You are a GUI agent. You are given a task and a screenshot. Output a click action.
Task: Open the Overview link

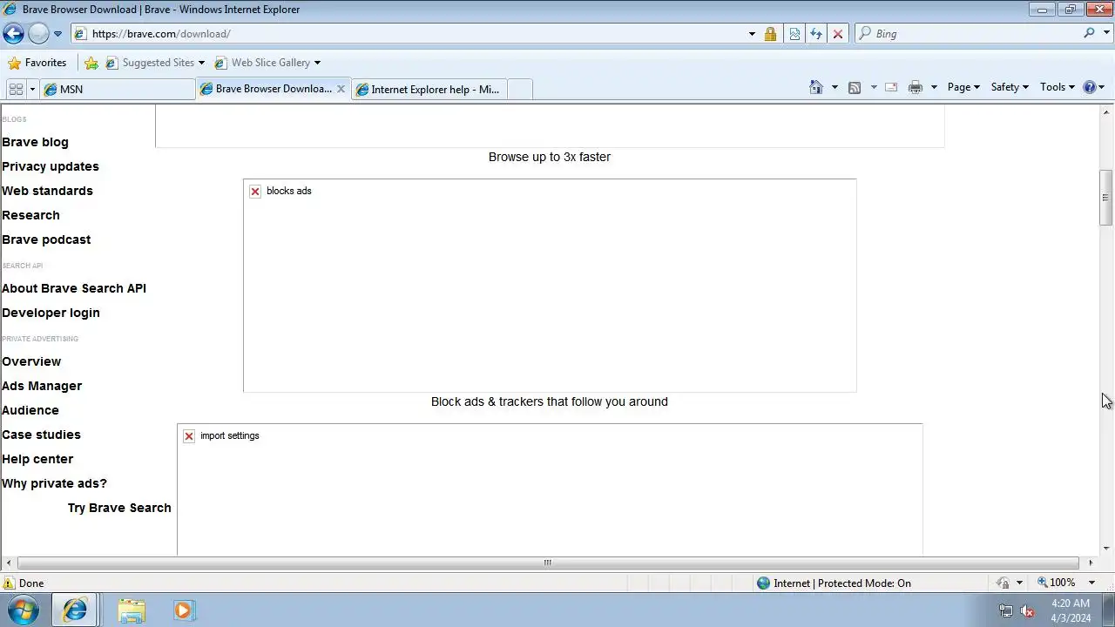point(31,361)
